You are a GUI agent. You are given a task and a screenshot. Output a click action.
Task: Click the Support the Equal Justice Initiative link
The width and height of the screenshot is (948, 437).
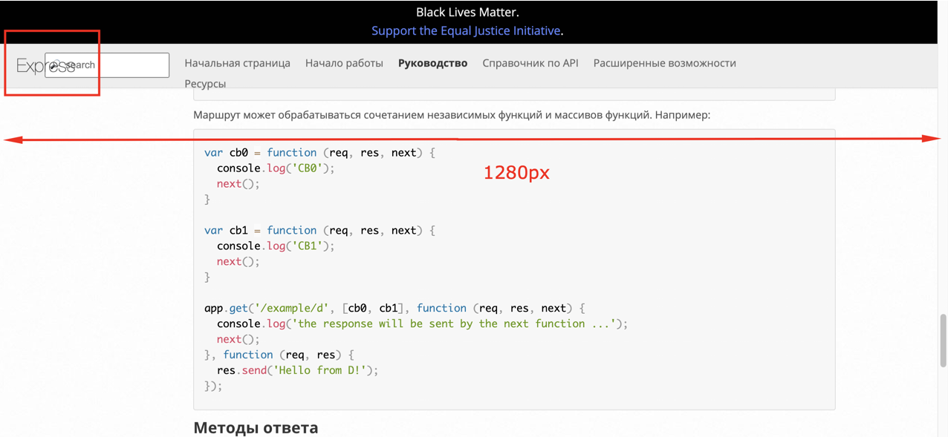[465, 30]
